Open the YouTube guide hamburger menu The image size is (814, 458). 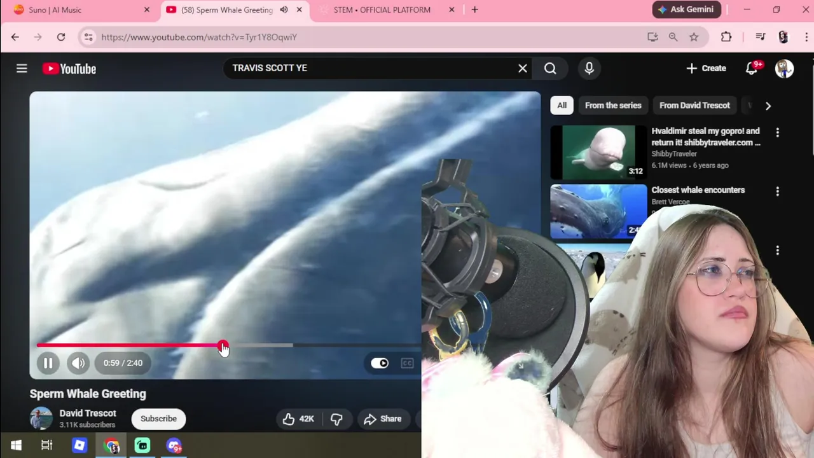pyautogui.click(x=22, y=68)
